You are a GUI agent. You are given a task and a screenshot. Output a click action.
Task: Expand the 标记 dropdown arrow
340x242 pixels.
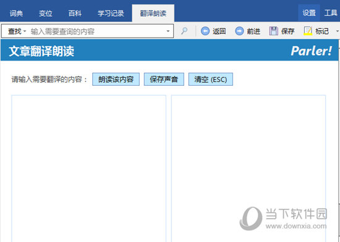click(337, 31)
